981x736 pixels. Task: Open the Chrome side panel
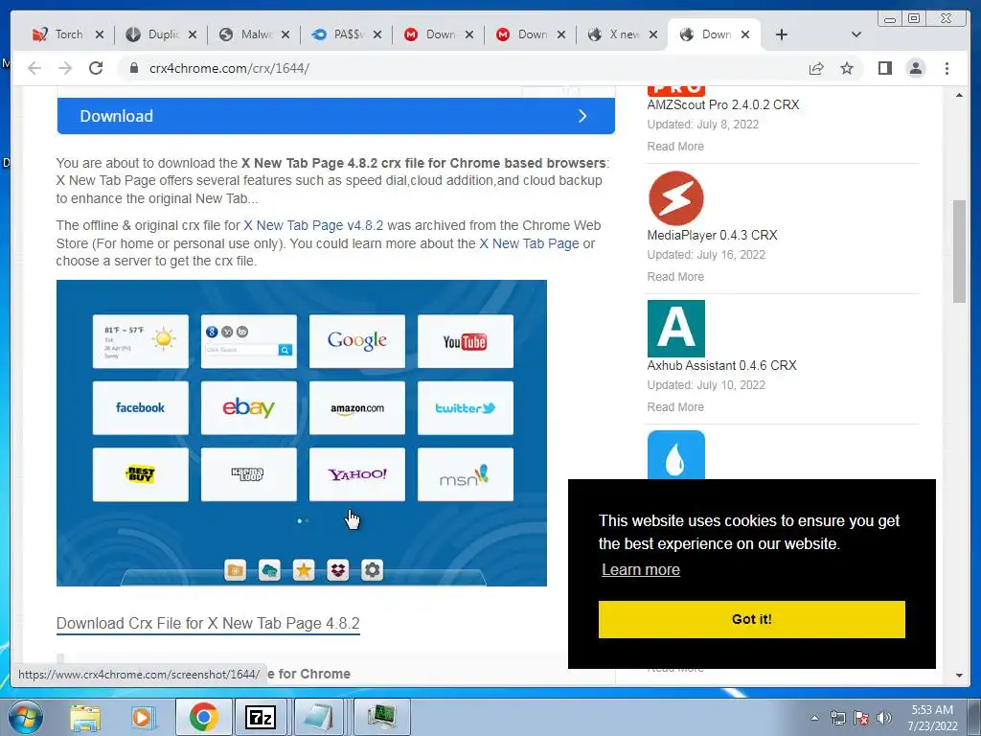point(884,68)
